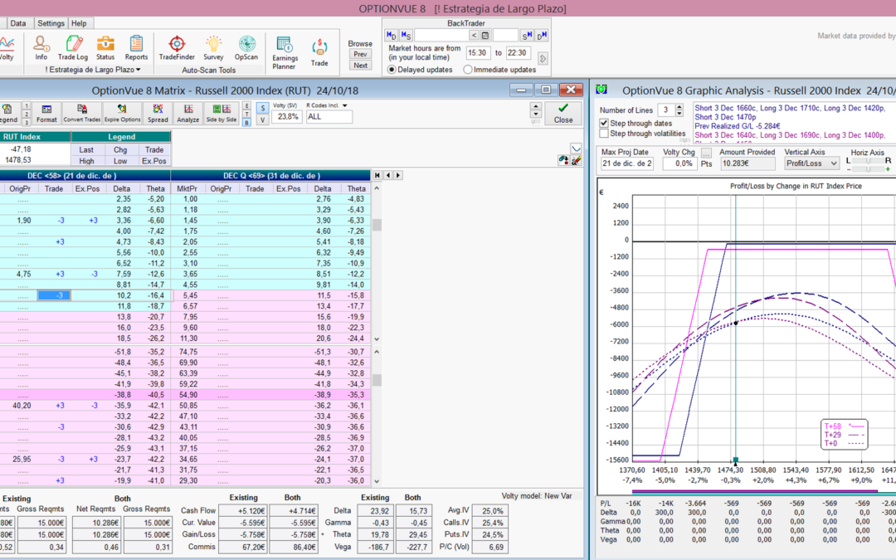Open the Spread tool
The width and height of the screenshot is (896, 560).
(158, 113)
